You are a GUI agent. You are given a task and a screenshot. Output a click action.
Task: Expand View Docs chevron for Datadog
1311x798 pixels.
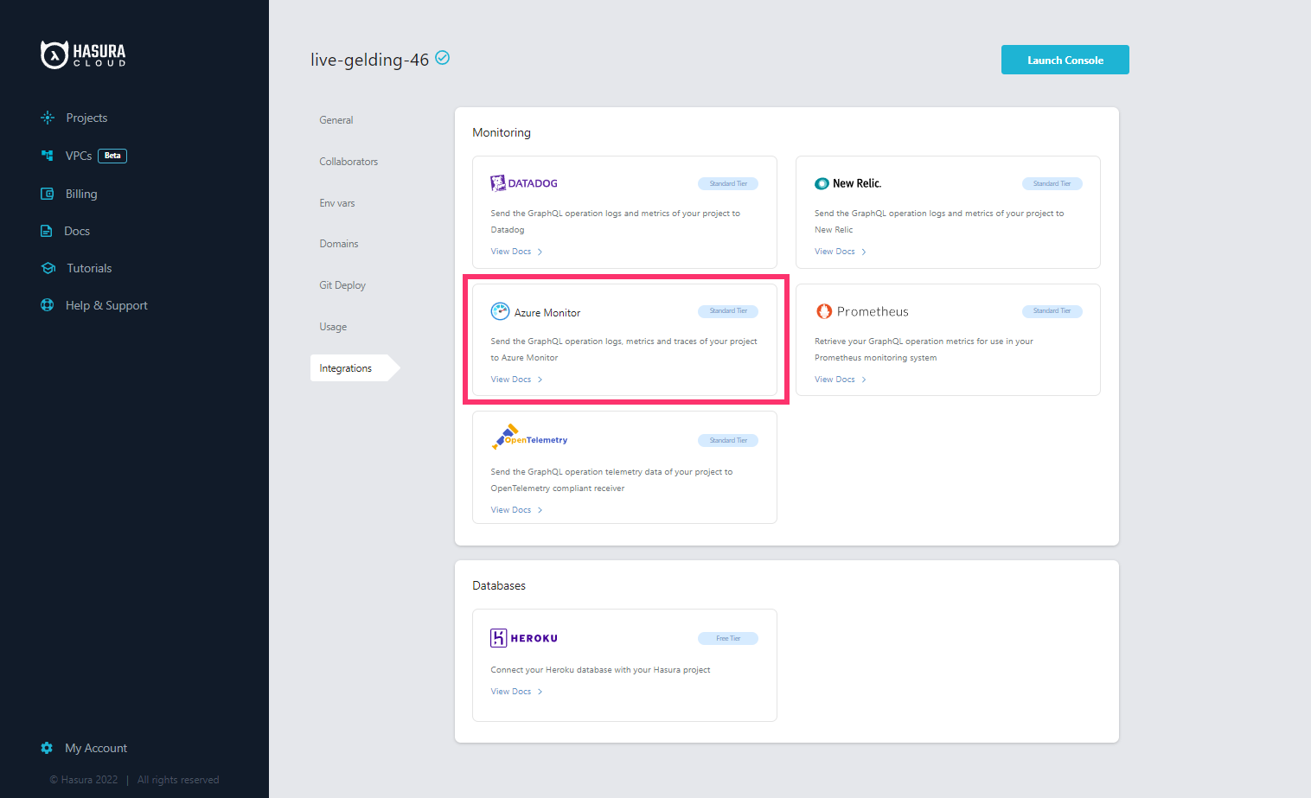[540, 251]
